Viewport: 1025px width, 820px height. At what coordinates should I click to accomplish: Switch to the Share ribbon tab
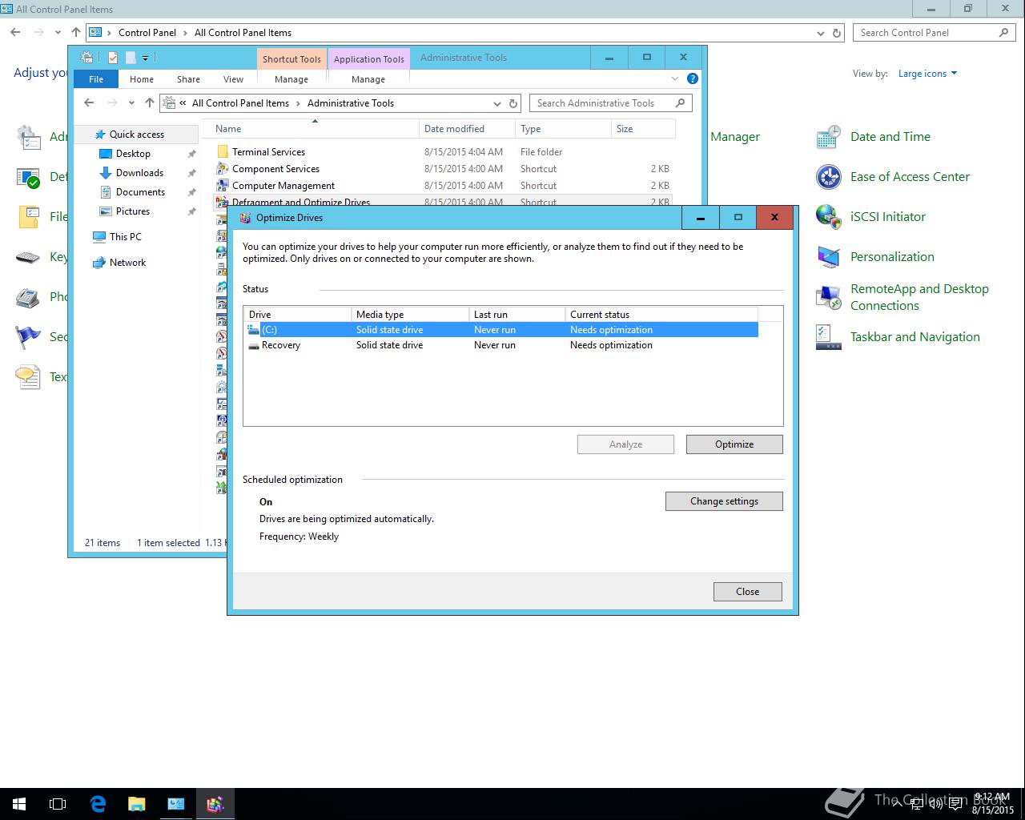(188, 79)
